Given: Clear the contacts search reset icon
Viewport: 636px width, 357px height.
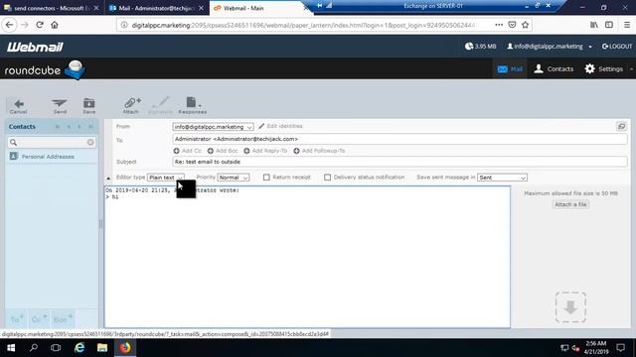Looking at the screenshot, I should tap(90, 142).
